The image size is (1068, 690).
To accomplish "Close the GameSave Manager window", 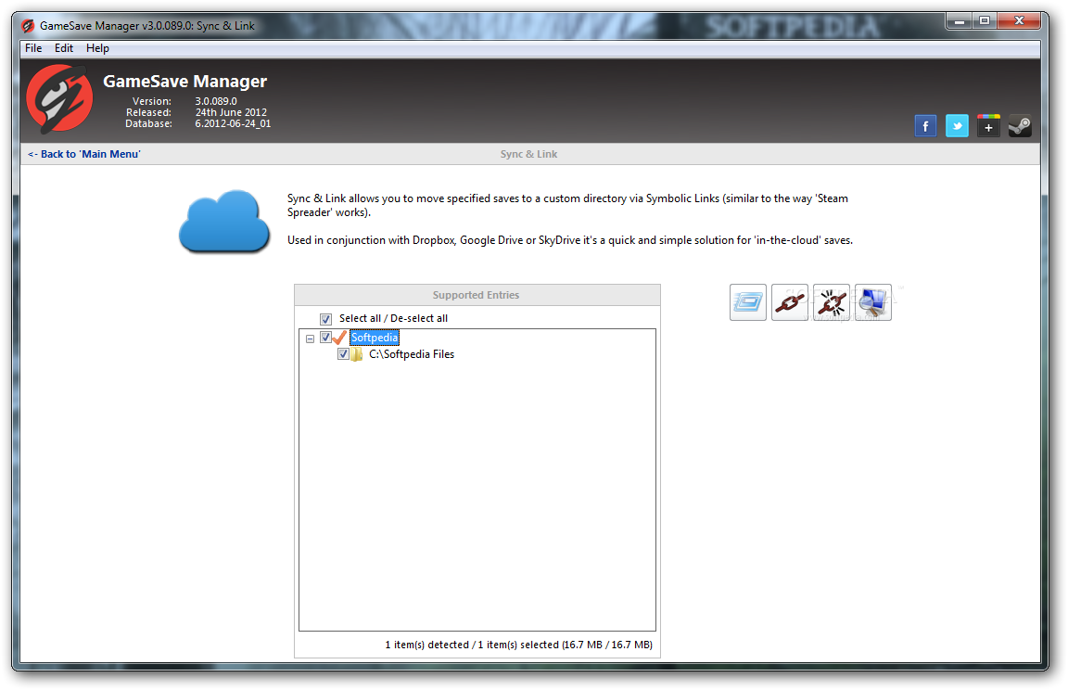I will point(1019,21).
